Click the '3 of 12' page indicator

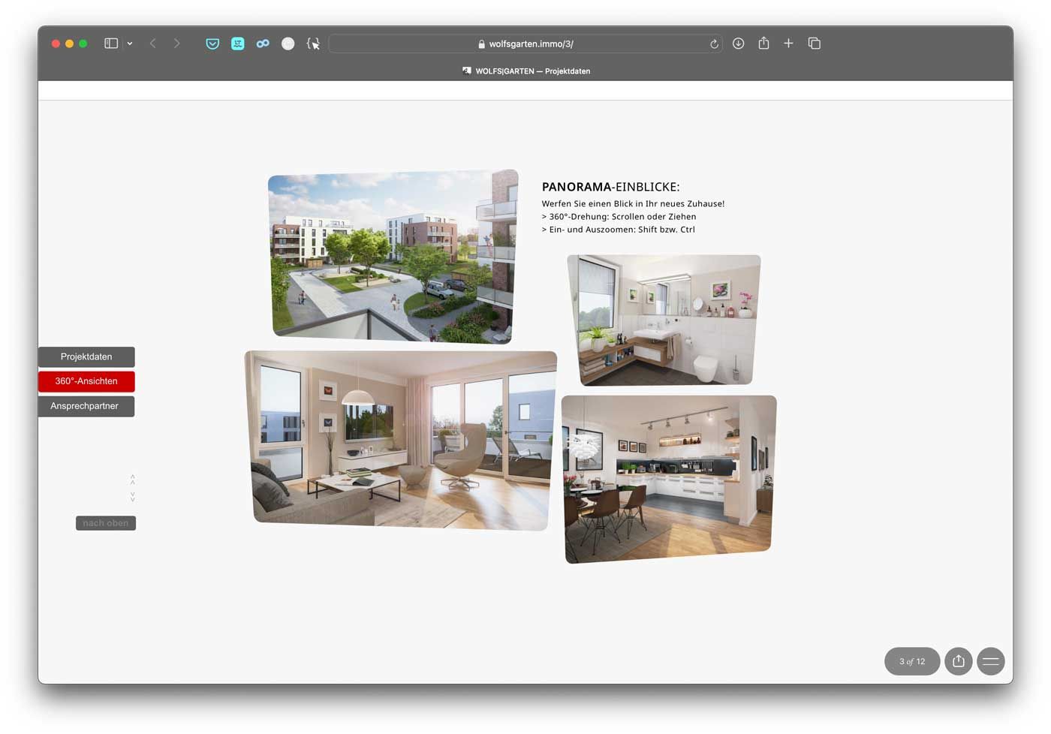912,661
